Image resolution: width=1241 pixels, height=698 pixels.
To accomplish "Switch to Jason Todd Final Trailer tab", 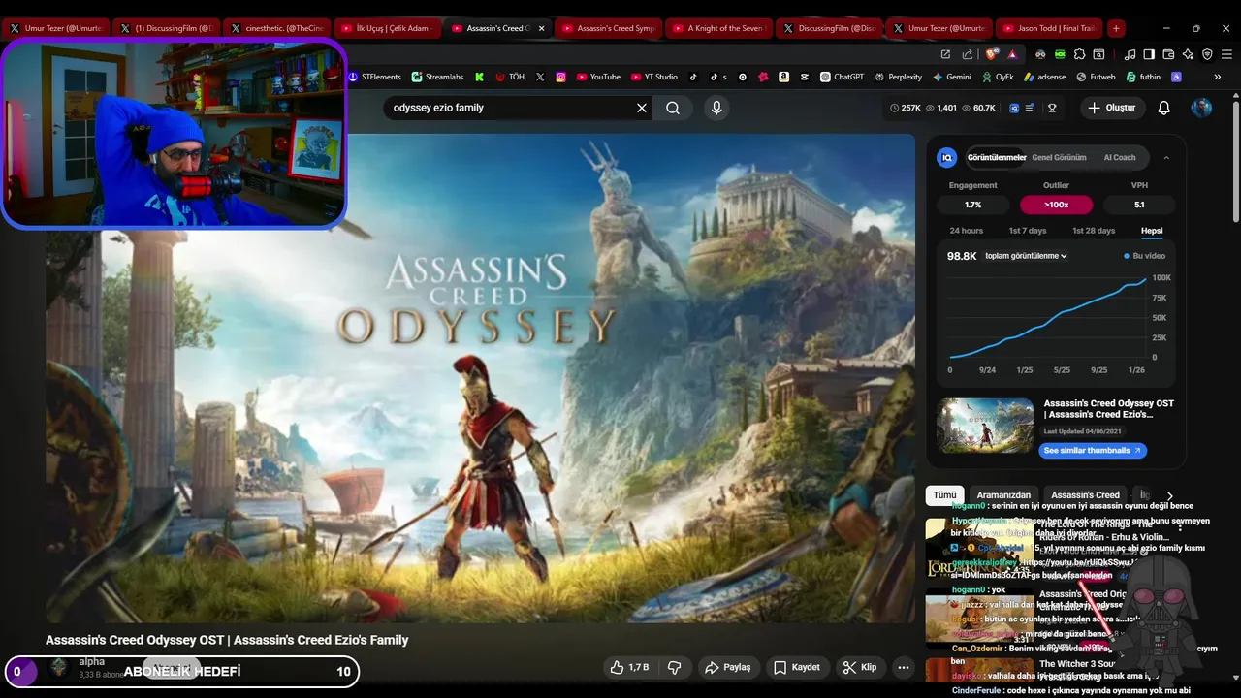I will [x=1050, y=28].
